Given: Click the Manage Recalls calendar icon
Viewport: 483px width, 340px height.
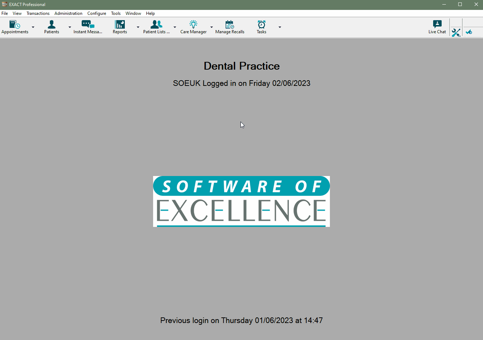Looking at the screenshot, I should pos(230,25).
